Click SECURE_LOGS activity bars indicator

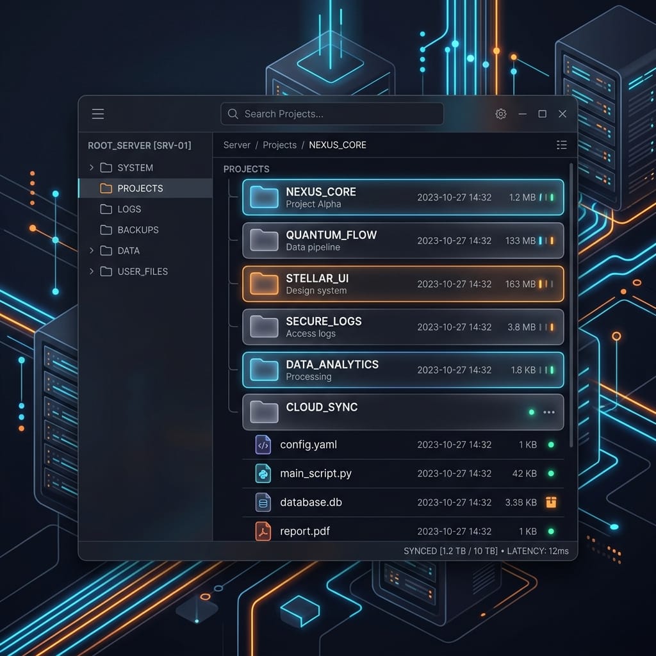tap(546, 327)
